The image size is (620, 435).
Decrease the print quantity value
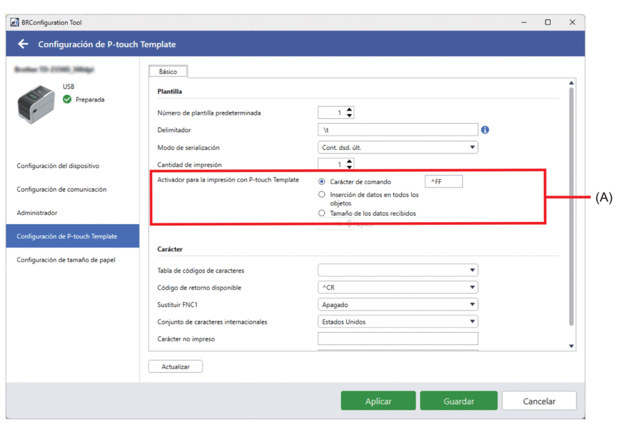349,168
